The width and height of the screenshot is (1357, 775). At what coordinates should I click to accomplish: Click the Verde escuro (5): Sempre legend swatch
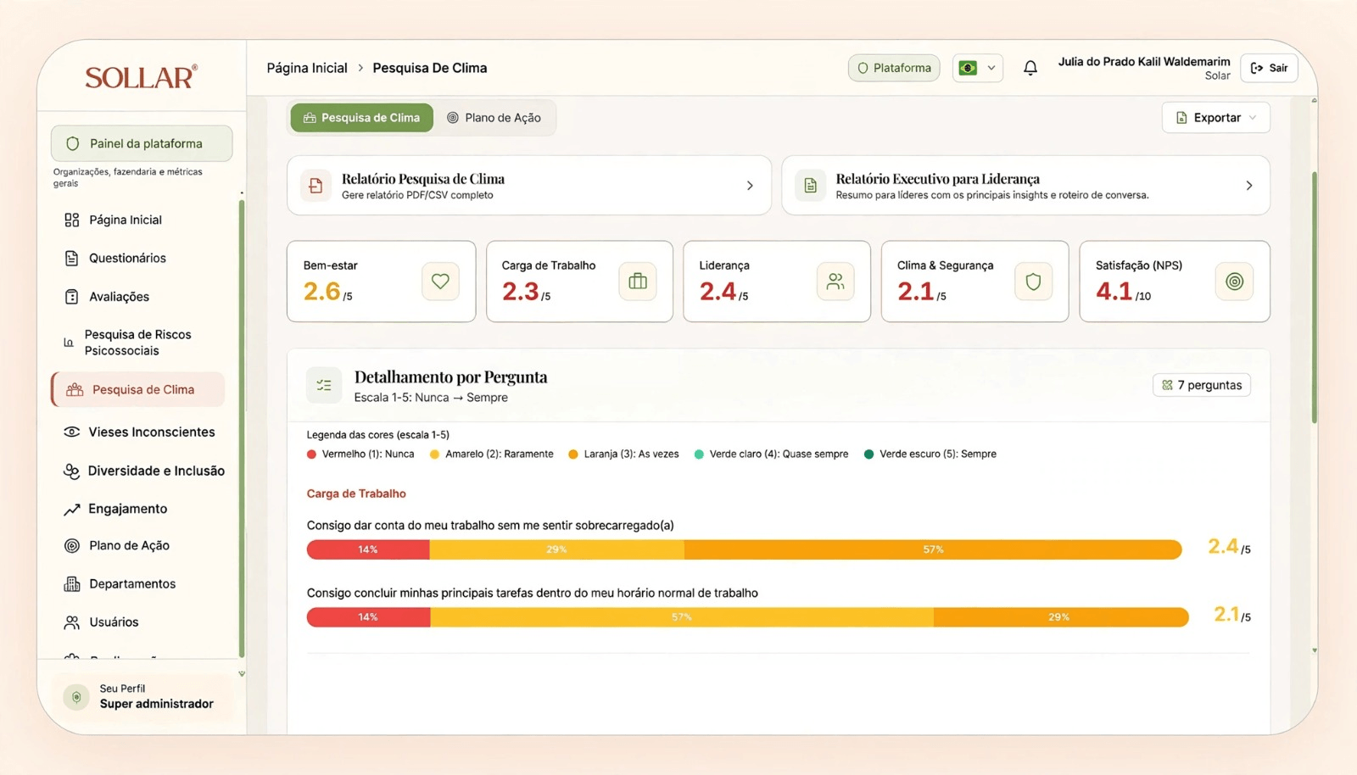(868, 454)
